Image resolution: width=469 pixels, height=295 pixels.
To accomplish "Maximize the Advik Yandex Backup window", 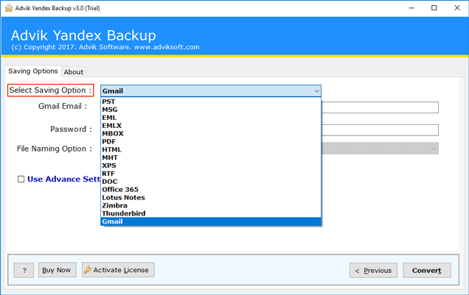I will click(434, 8).
